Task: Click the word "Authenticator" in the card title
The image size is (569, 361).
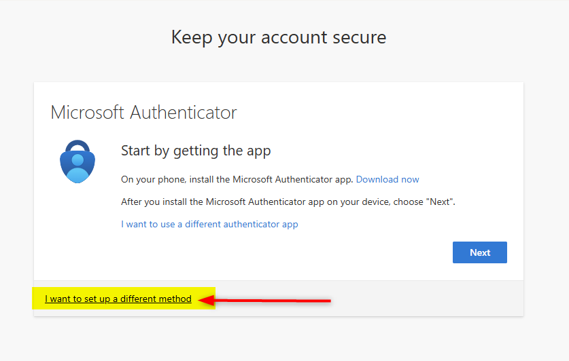Action: click(x=184, y=112)
